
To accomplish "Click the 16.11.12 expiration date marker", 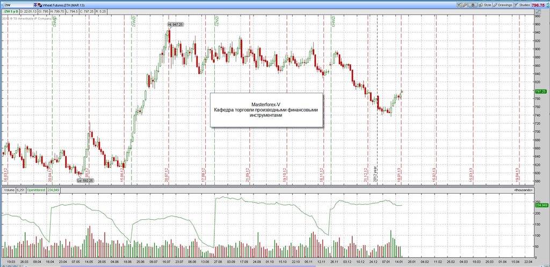I will 321,174.
